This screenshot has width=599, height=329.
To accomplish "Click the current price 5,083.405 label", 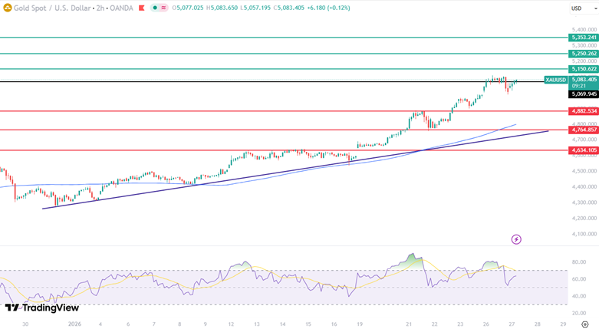I will pos(583,79).
